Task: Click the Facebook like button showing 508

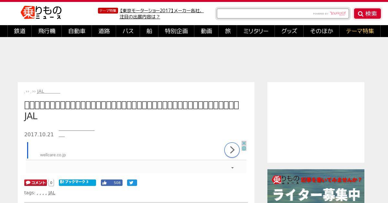Action: pos(112,183)
